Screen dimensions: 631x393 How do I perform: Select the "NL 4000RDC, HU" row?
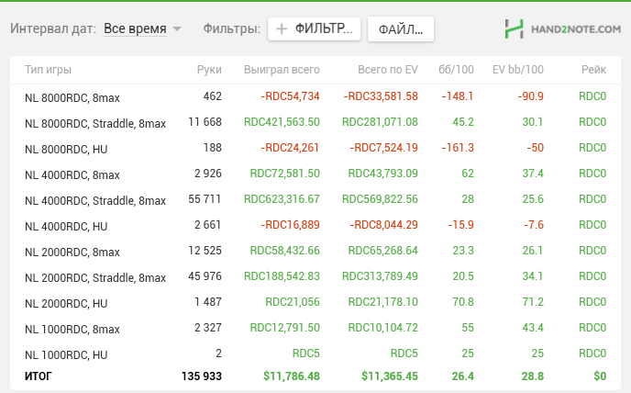coord(66,226)
